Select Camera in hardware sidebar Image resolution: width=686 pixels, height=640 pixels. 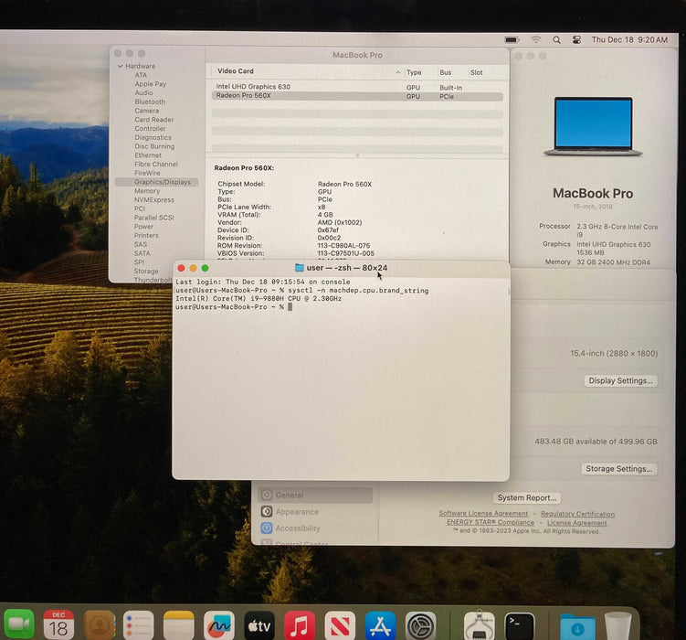point(146,111)
